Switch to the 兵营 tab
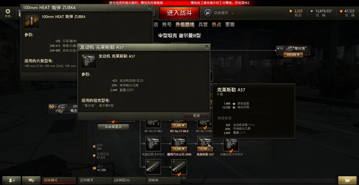359x185 pixels. point(203,24)
